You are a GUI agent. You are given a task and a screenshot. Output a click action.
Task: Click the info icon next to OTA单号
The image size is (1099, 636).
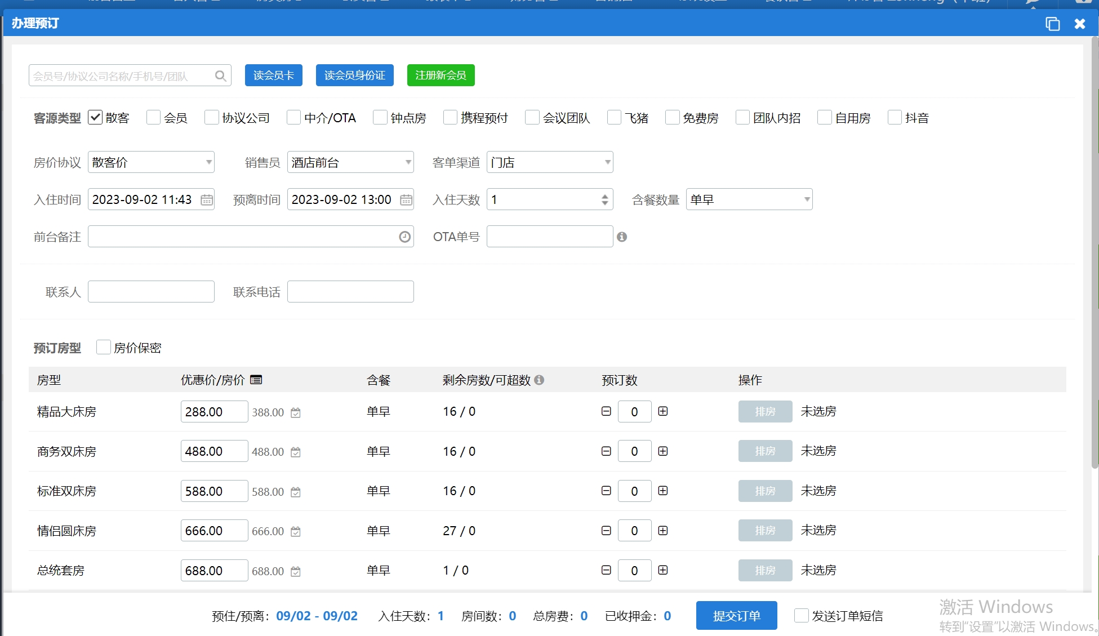click(x=622, y=237)
